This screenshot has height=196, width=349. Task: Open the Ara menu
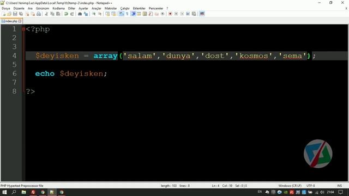pyautogui.click(x=30, y=8)
